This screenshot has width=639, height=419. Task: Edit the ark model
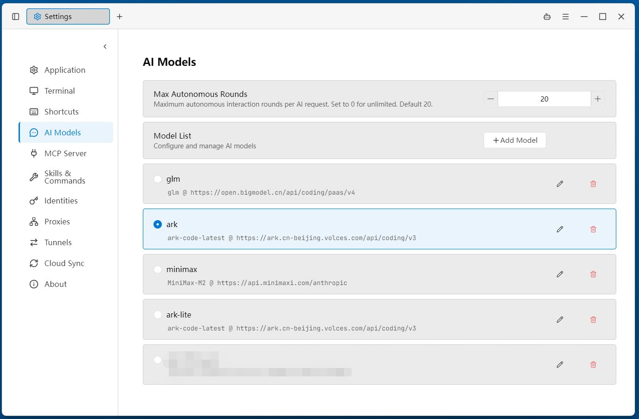click(x=560, y=229)
